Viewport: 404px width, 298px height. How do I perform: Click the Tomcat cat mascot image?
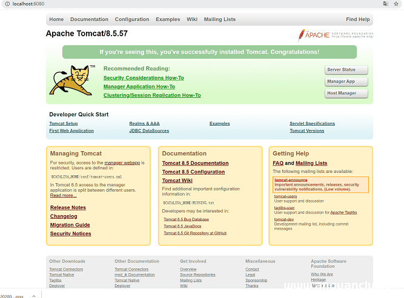pos(72,80)
